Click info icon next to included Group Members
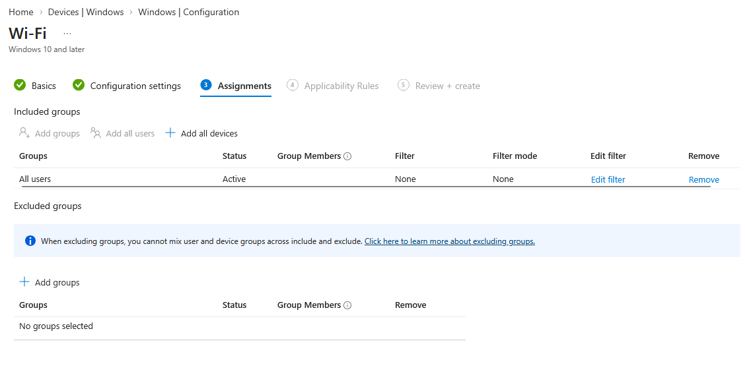Image resolution: width=745 pixels, height=391 pixels. click(x=347, y=156)
